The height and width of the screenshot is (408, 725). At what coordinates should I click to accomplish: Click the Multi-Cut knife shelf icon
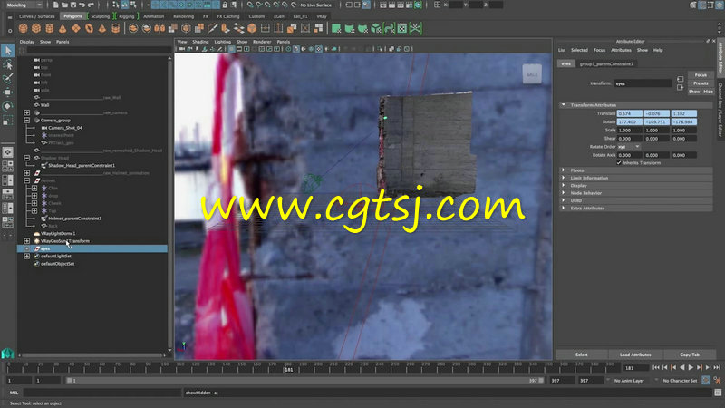click(x=213, y=29)
